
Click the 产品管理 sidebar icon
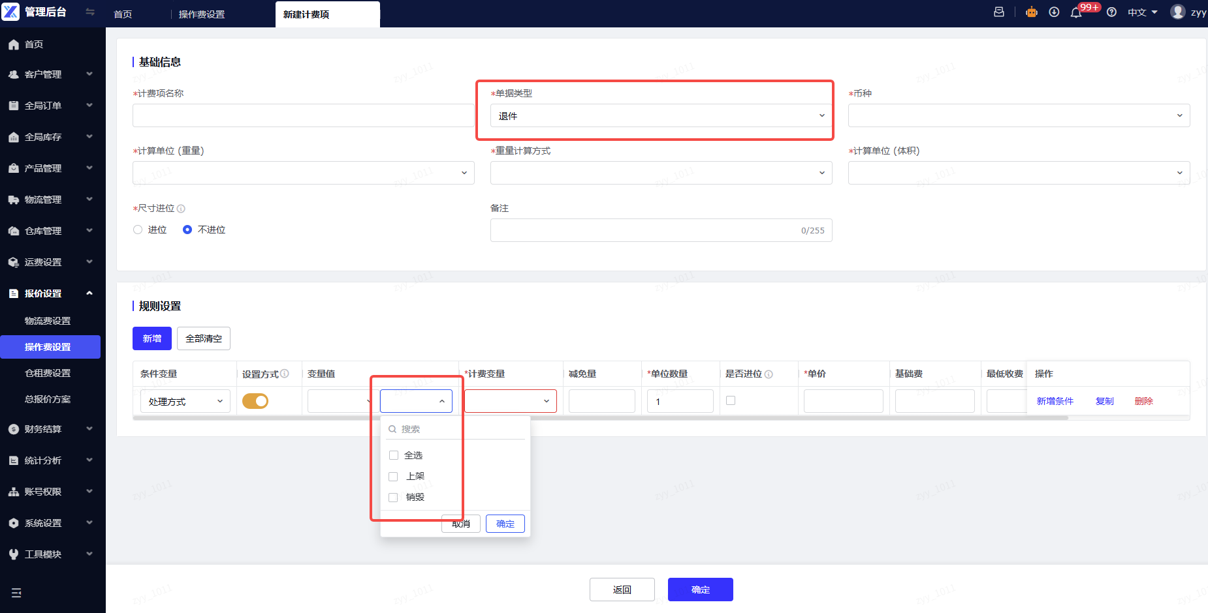(x=14, y=168)
